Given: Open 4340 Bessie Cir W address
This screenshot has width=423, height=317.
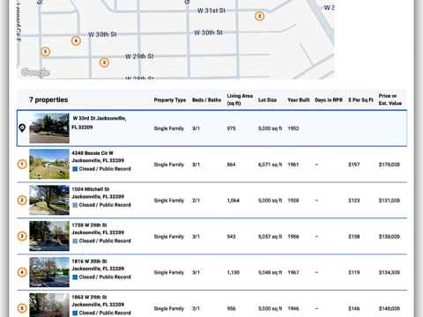Looking at the screenshot, I should tap(98, 157).
